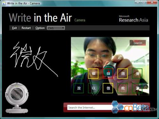Choose the 救 candidate character box

(122, 88)
